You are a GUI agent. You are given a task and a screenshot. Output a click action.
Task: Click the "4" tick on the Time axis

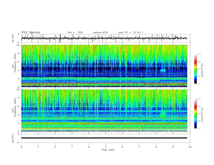pos(89,147)
